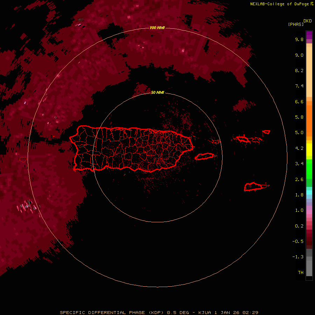
Task: Click the 50 NMI range ring label
Action: tap(157, 92)
